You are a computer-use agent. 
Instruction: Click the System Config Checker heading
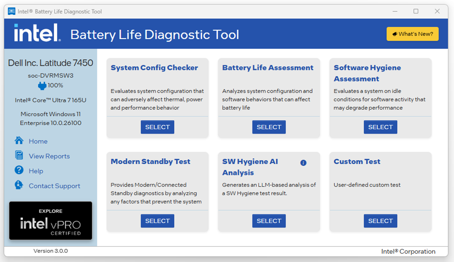pyautogui.click(x=154, y=68)
